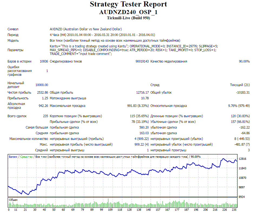Click the Модель label
The width and height of the screenshot is (255, 213).
click(13, 41)
